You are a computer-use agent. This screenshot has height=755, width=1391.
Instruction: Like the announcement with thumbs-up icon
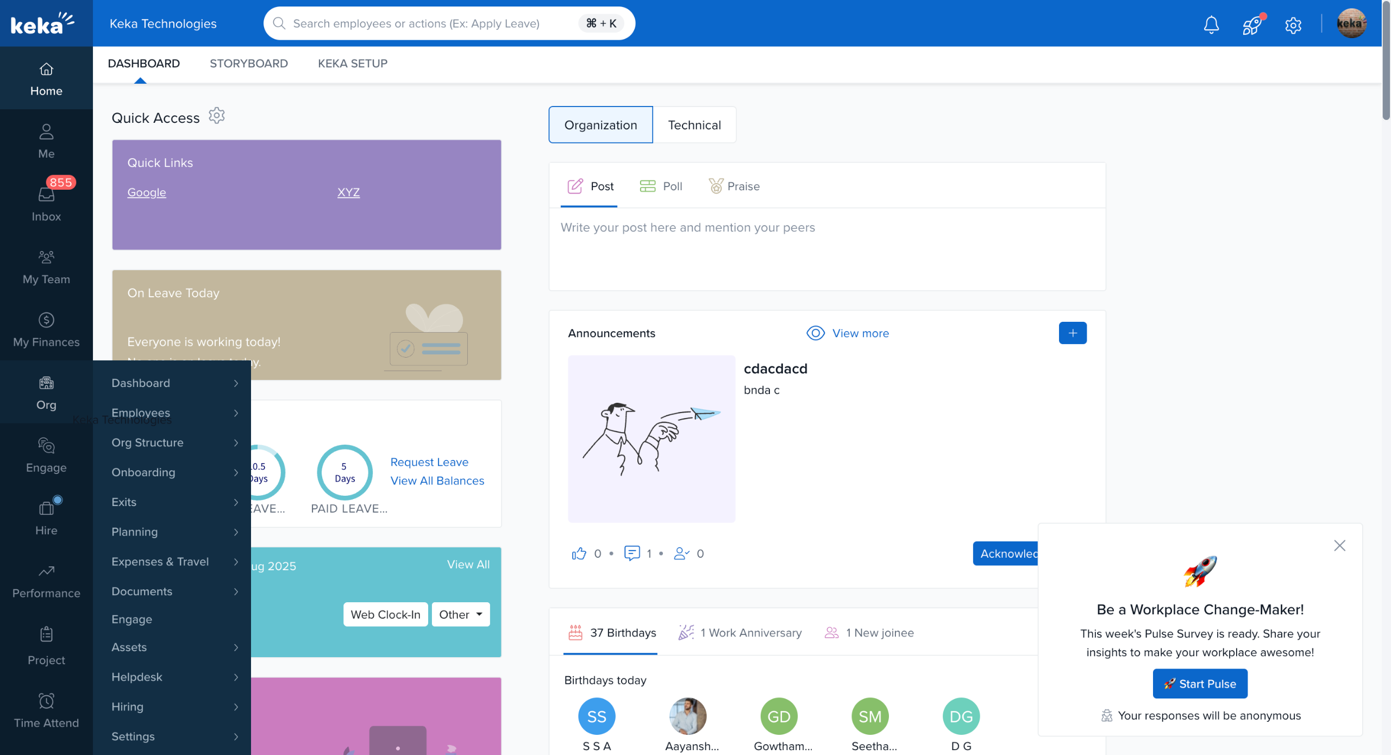(x=579, y=553)
